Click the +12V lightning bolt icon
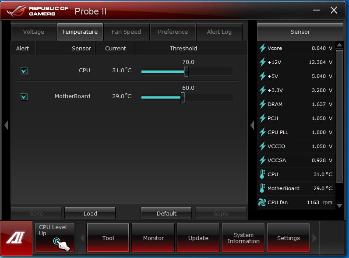 coord(263,62)
